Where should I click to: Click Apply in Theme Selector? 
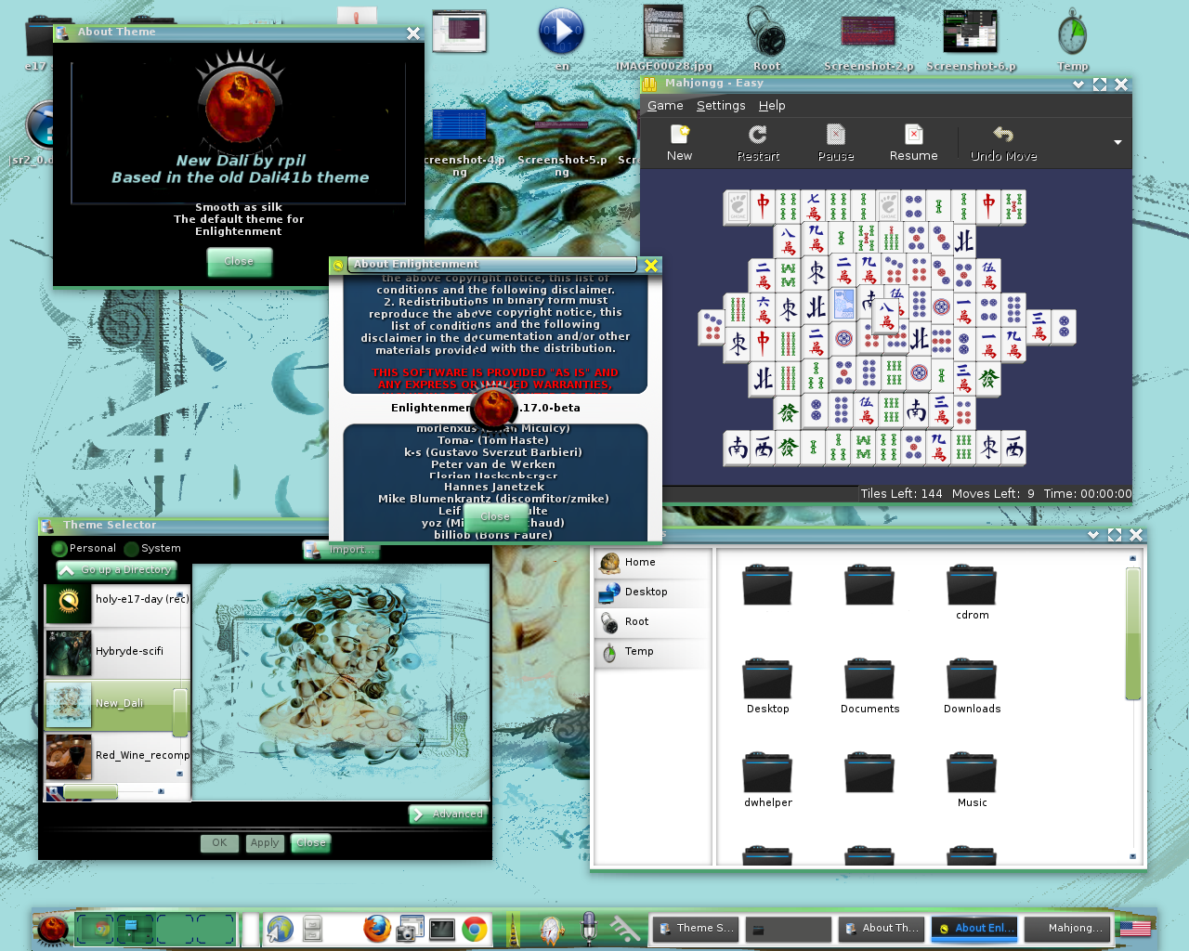tap(265, 843)
